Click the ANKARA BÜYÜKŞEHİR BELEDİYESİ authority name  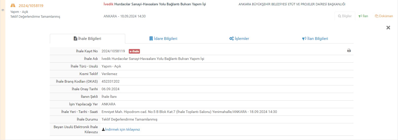[x=292, y=4]
